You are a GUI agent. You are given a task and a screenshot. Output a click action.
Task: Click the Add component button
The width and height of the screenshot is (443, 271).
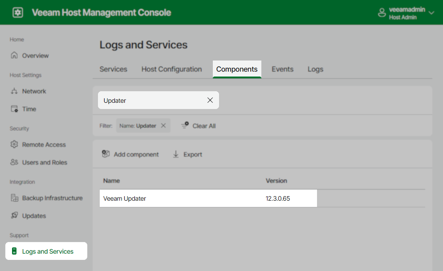tap(130, 154)
